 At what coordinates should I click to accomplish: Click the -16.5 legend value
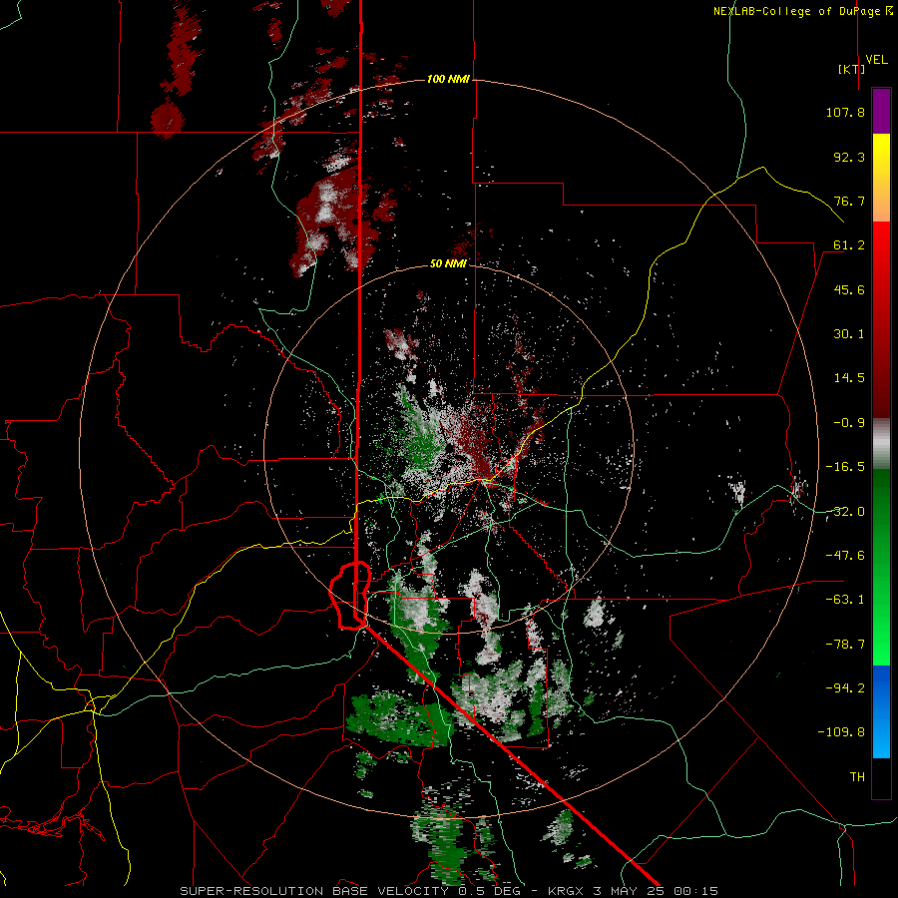click(845, 467)
